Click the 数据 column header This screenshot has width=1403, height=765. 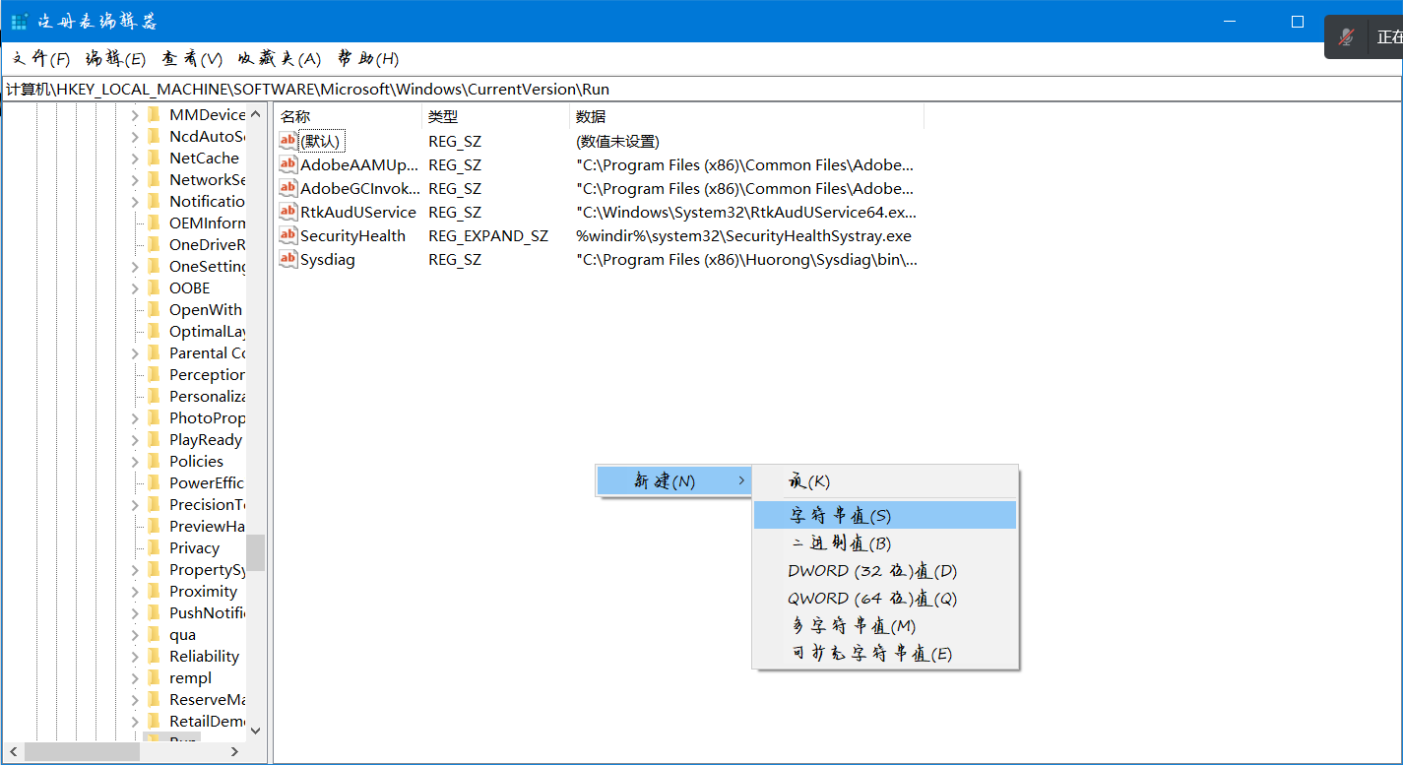[590, 115]
